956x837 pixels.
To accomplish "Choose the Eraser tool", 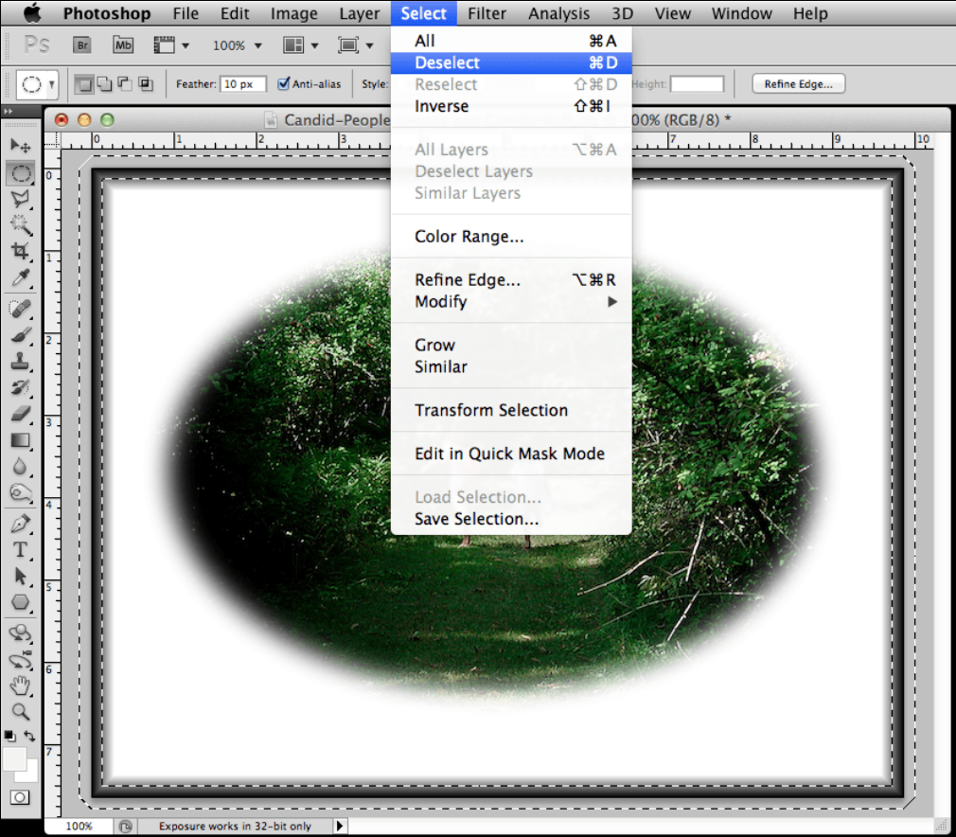I will 20,414.
